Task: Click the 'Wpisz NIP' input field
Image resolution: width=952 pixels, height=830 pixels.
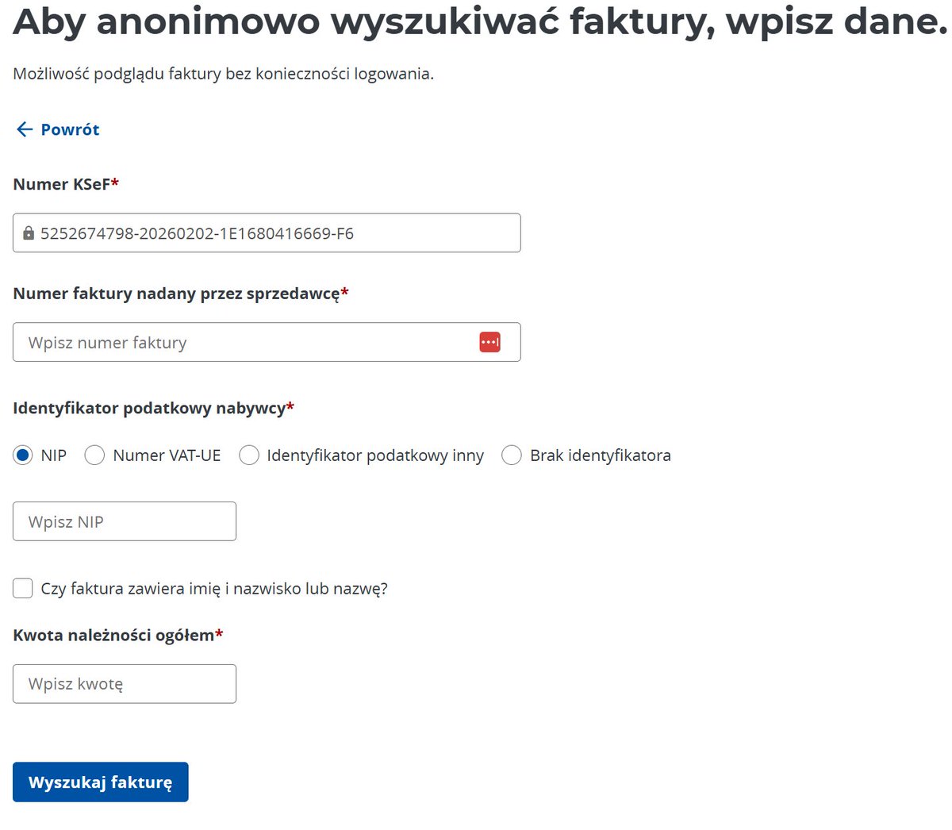Action: tap(125, 521)
